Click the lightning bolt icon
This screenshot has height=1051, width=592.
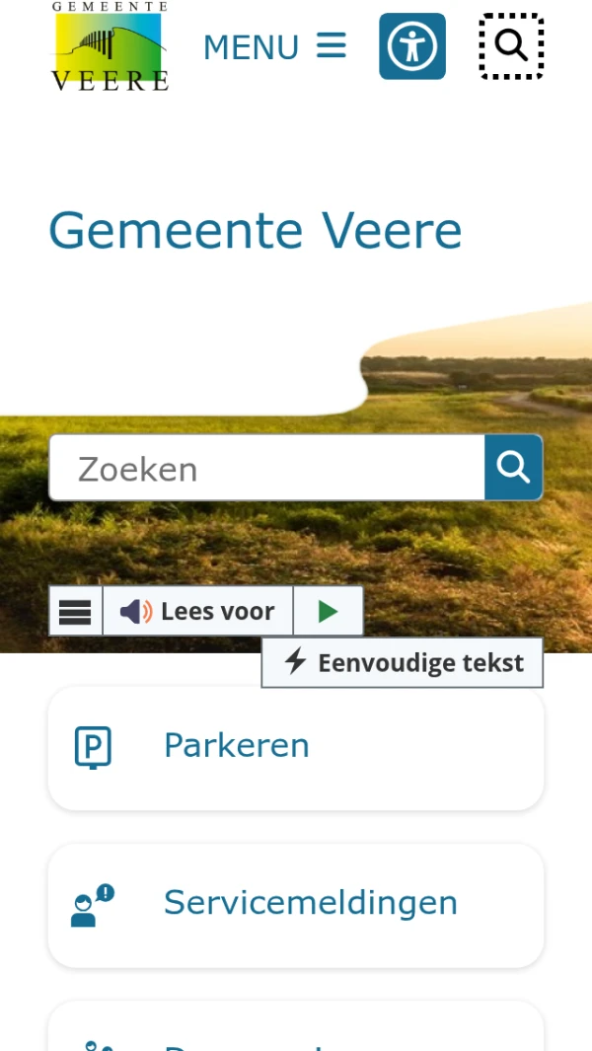point(296,661)
